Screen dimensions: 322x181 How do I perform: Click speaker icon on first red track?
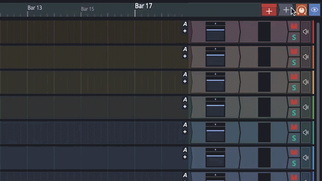306,32
